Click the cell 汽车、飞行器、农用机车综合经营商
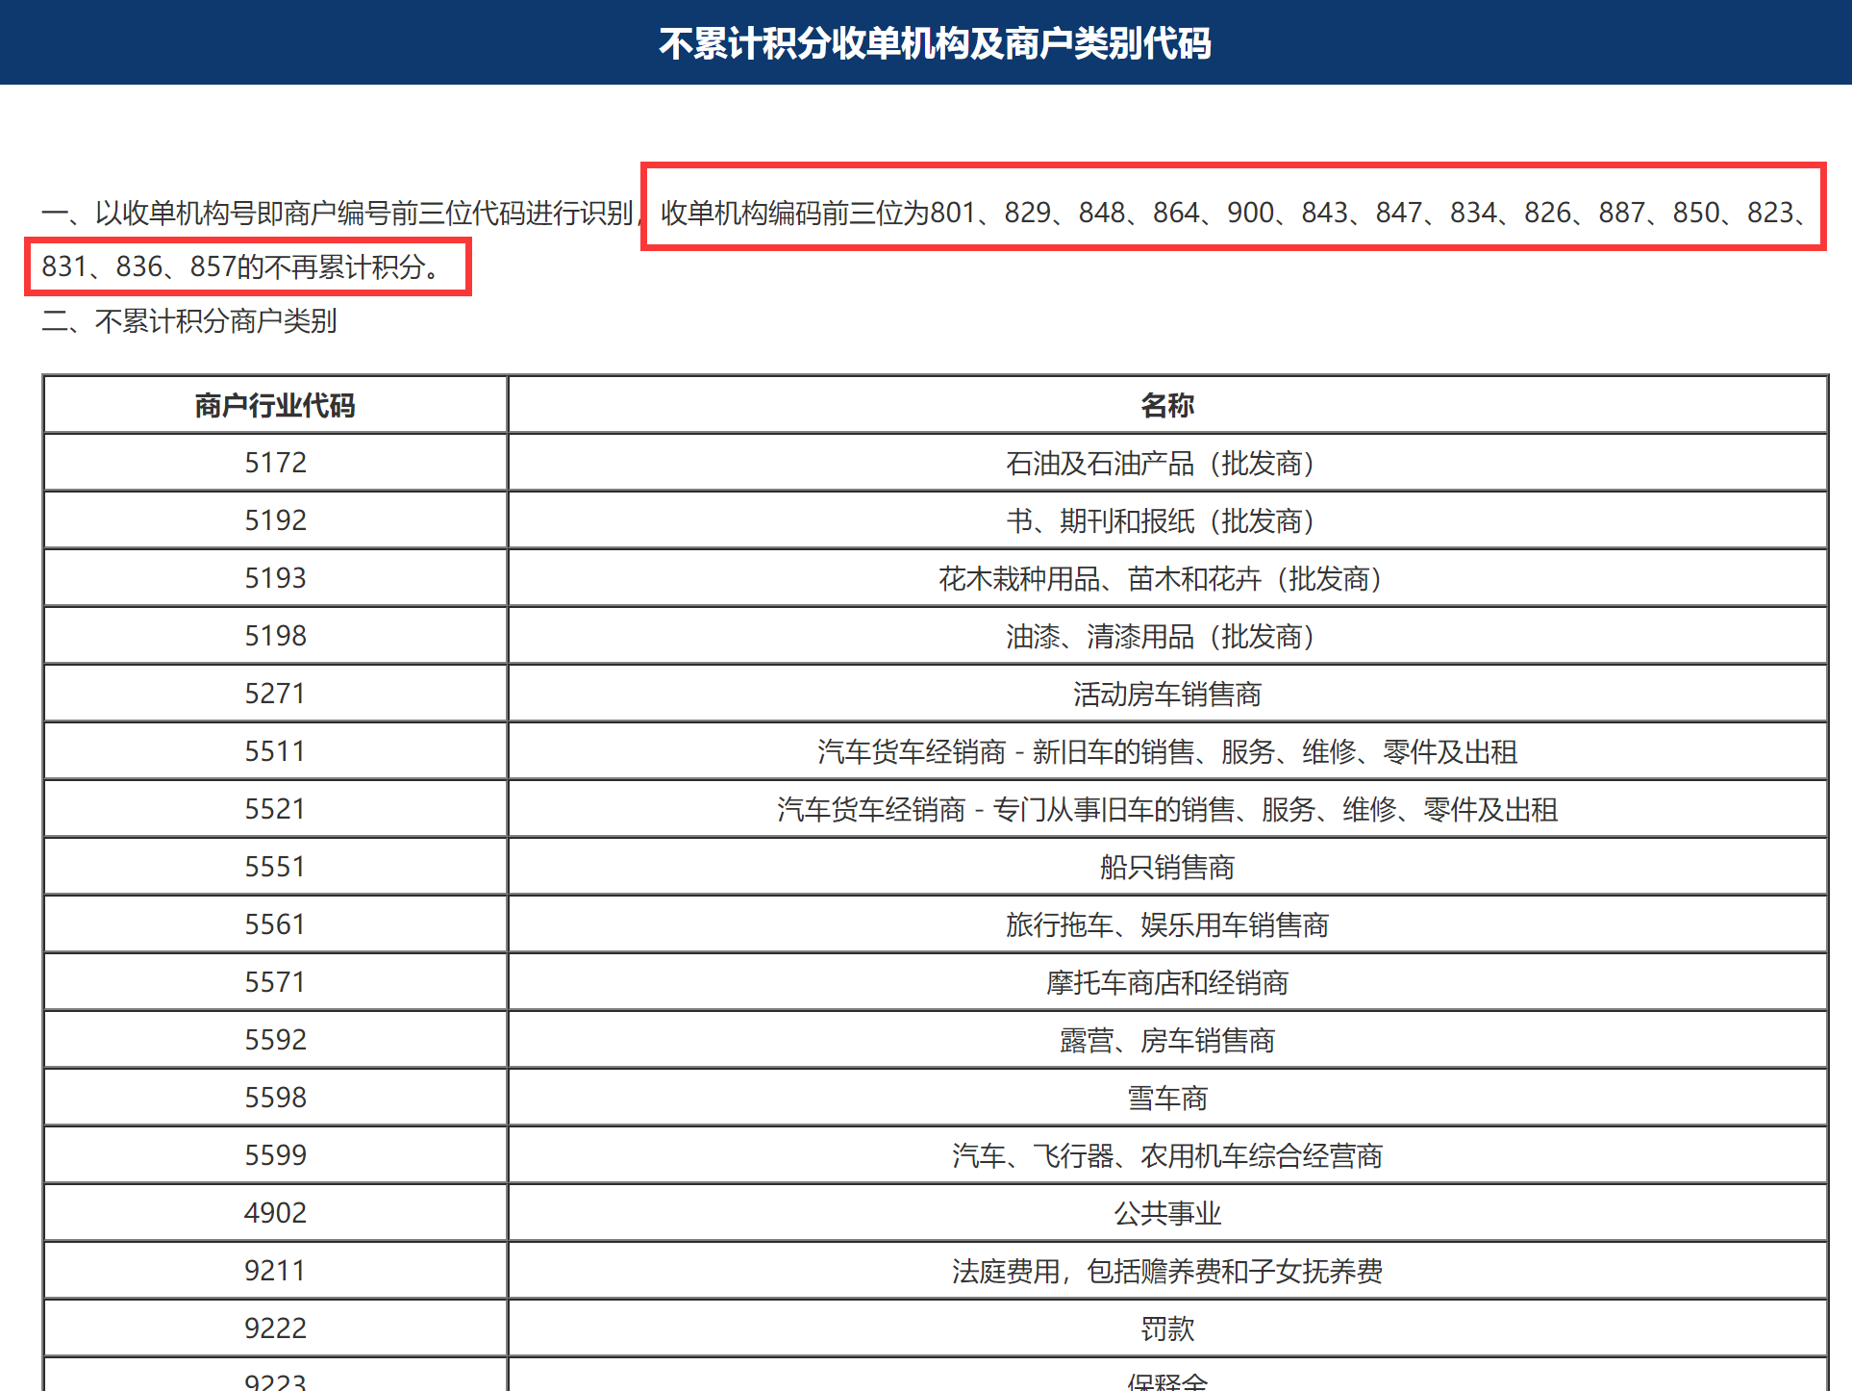The image size is (1852, 1391). [1167, 1155]
